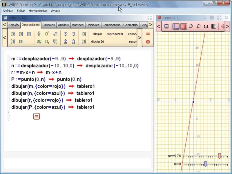Insert the product symbol

[x=74, y=34]
